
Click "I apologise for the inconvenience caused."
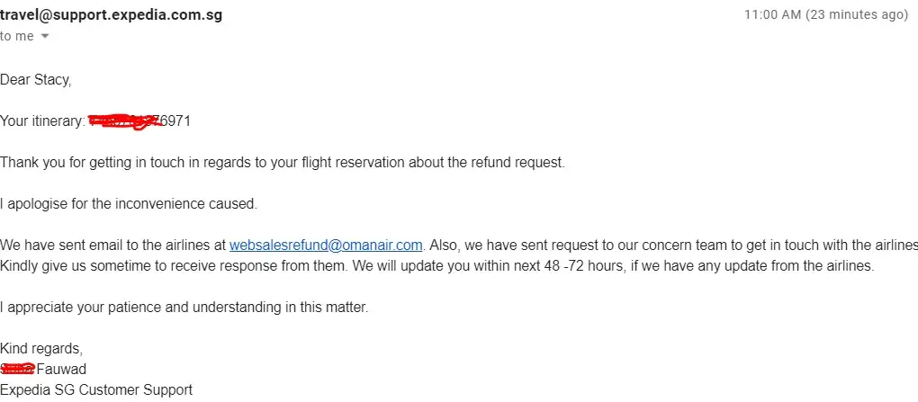[129, 203]
